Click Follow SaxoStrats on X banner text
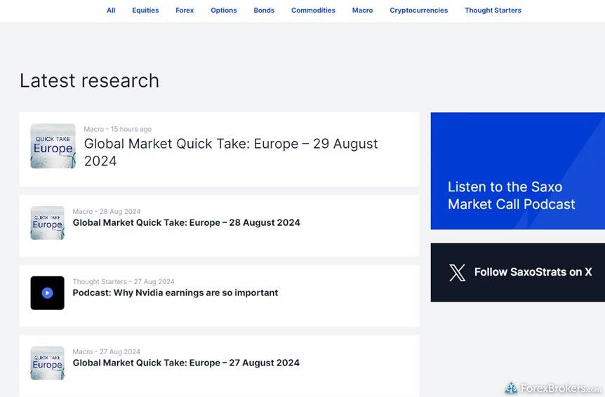The height and width of the screenshot is (397, 605). pyautogui.click(x=533, y=272)
